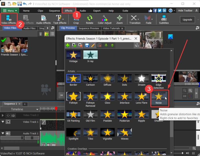The width and height of the screenshot is (200, 156).
Task: Open Audio Effects in toolbar
Action: 43,19
